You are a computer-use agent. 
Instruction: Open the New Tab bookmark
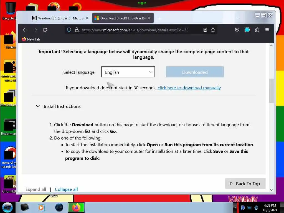coord(31,39)
